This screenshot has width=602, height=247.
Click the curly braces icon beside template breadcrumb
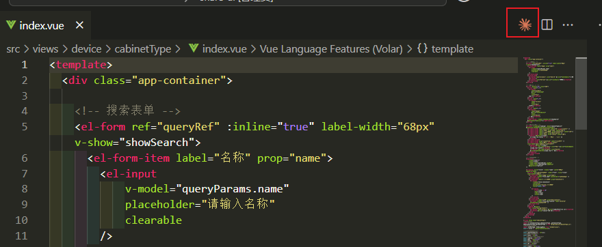point(422,48)
